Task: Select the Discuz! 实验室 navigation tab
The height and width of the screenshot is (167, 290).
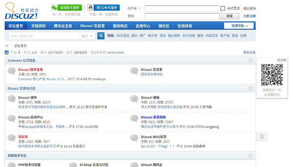Action: 92,26
